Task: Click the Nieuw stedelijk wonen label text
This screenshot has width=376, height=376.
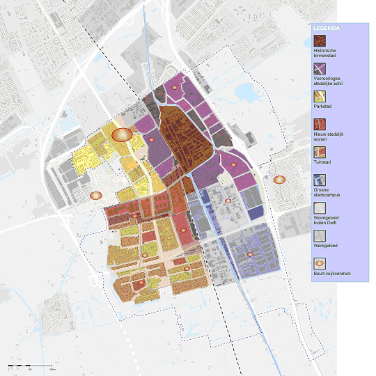Action: click(x=329, y=136)
